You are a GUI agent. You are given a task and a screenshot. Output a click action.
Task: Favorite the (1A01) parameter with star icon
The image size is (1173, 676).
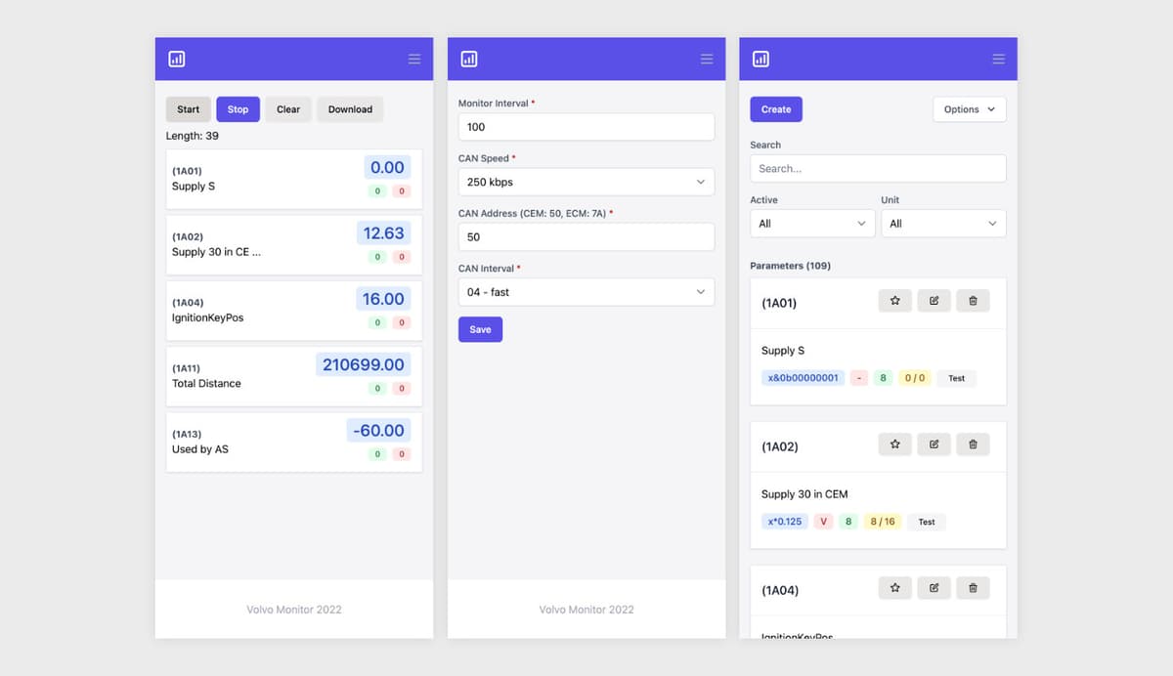coord(894,301)
